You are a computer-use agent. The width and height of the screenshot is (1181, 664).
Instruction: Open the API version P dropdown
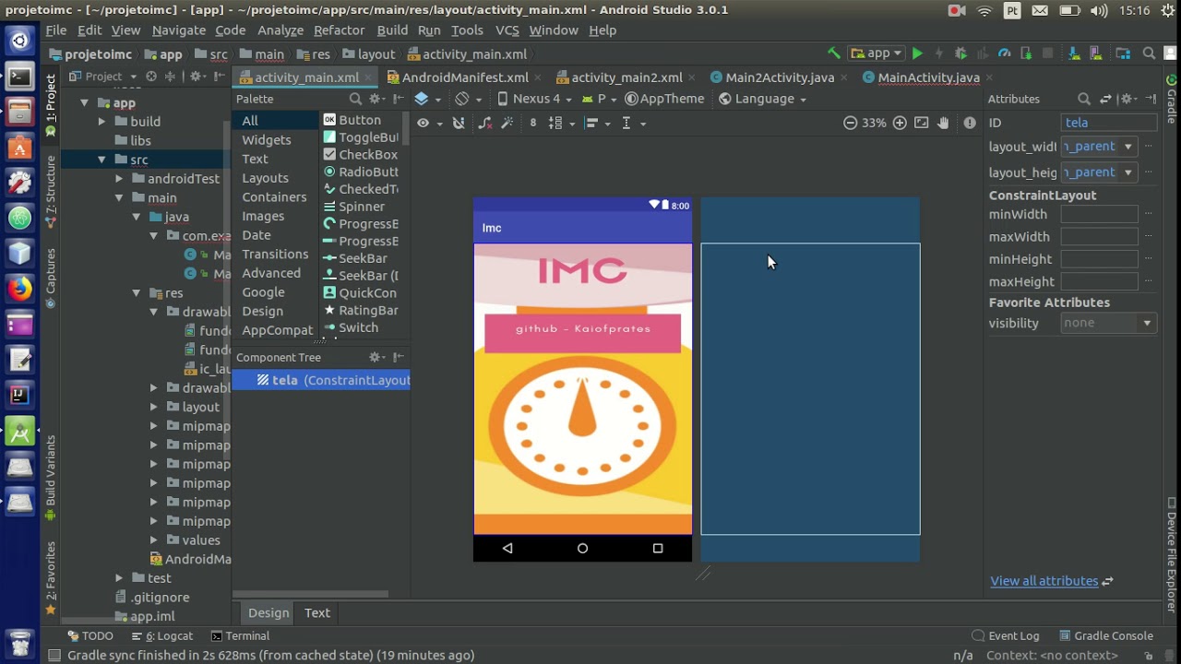(600, 99)
